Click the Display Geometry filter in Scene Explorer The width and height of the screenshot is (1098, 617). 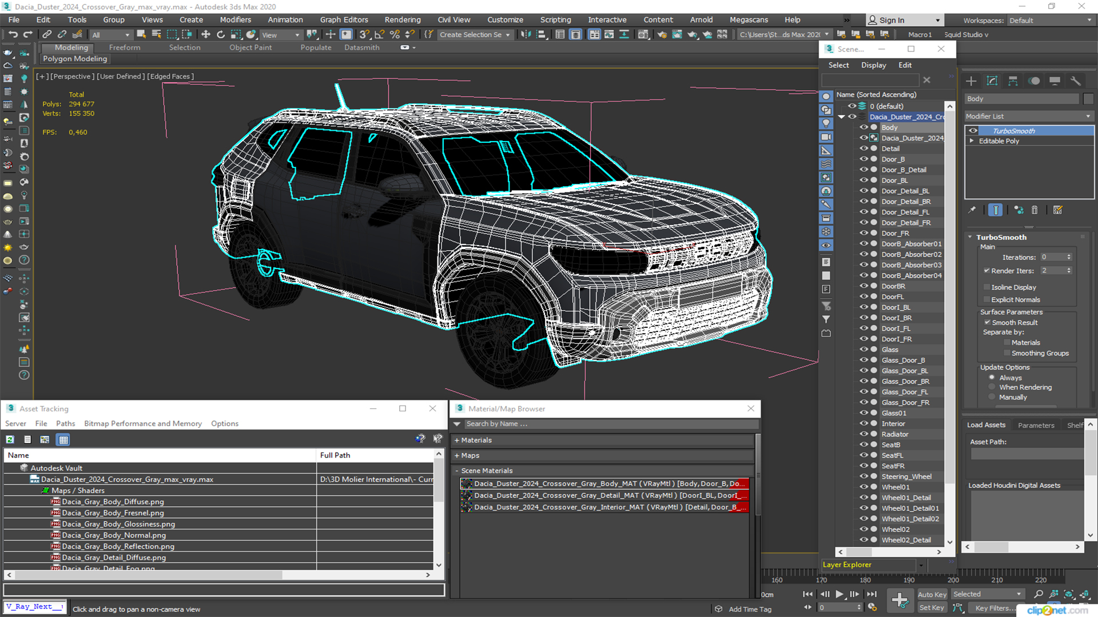(826, 97)
